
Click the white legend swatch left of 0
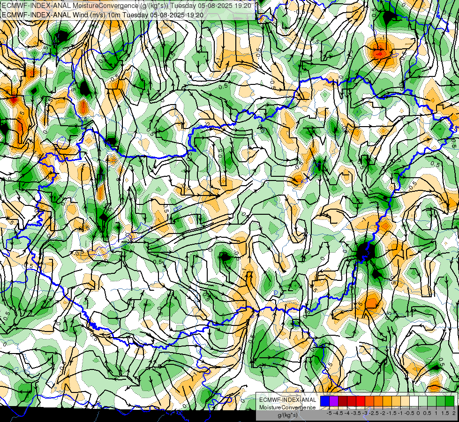pyautogui.click(x=414, y=401)
